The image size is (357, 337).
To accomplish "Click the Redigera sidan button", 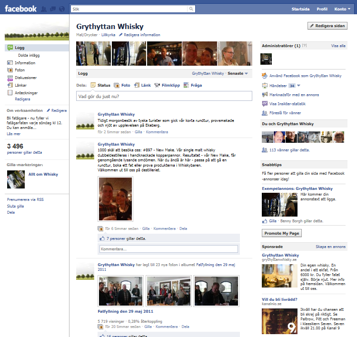I will tap(327, 26).
